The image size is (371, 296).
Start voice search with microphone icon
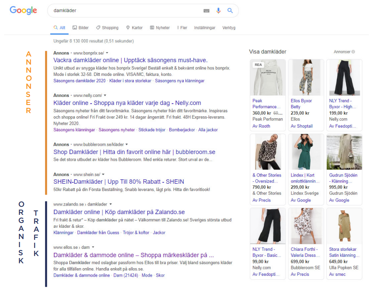click(218, 10)
